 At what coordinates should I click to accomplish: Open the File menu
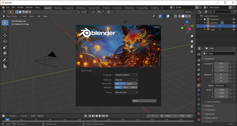point(8,8)
